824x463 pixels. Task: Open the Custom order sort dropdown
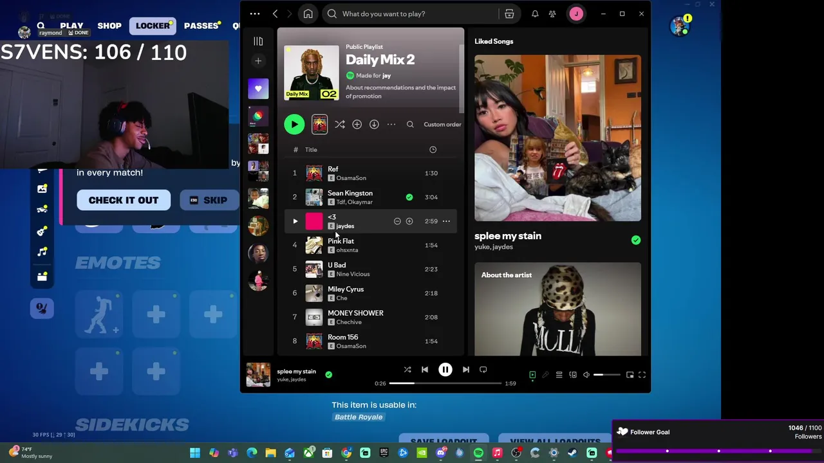click(442, 124)
